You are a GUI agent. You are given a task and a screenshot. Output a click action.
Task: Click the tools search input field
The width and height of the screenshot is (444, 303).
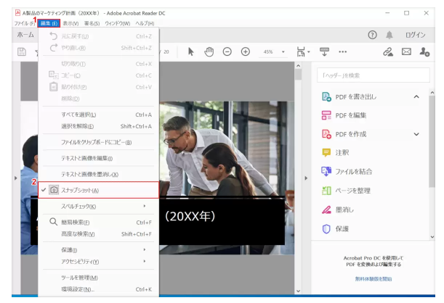click(374, 75)
